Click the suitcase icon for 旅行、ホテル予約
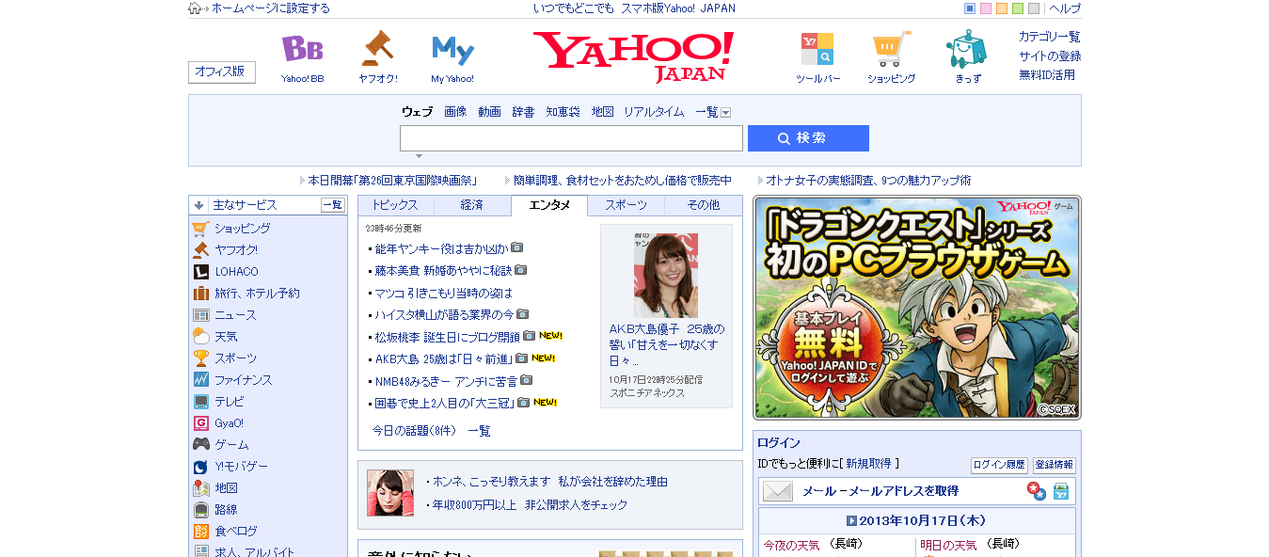 [x=200, y=294]
